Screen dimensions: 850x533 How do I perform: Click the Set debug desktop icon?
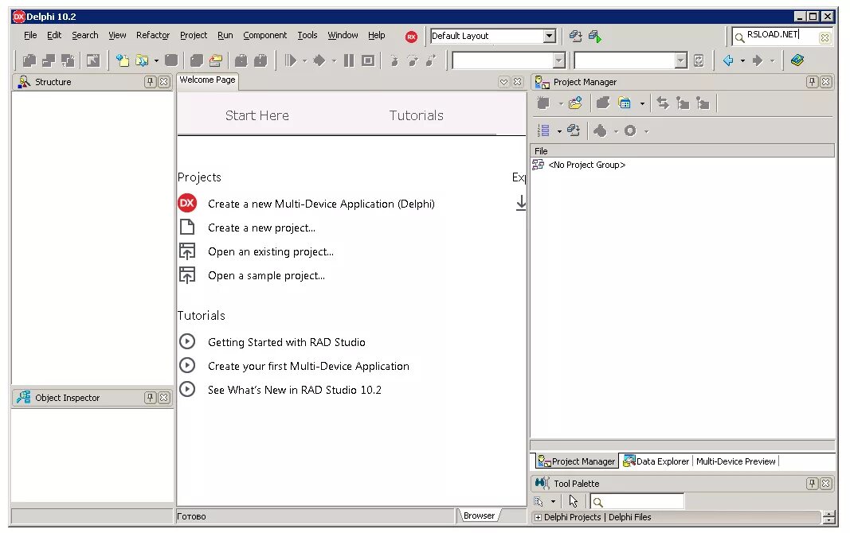(x=594, y=37)
